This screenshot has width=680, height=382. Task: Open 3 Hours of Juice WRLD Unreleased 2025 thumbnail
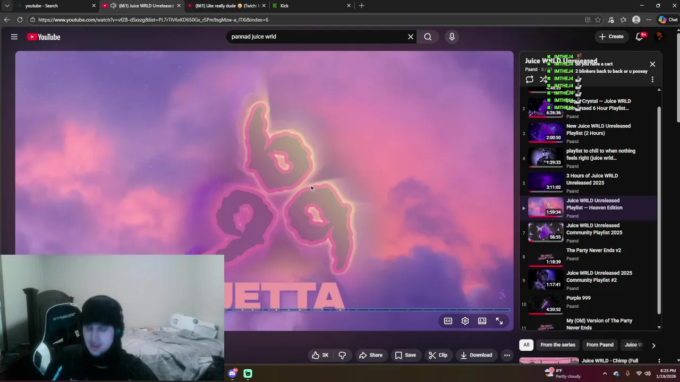pyautogui.click(x=546, y=183)
